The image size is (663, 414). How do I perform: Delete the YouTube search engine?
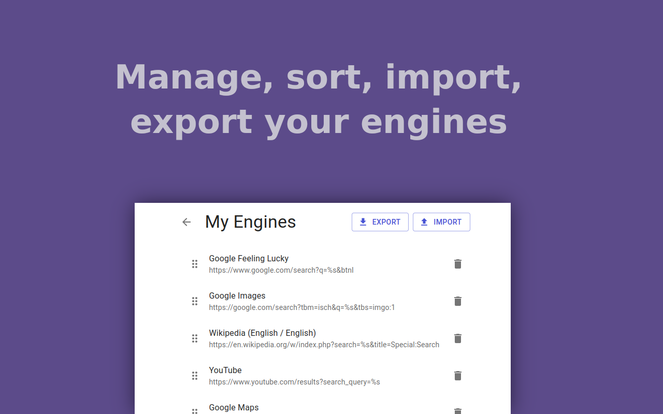point(457,375)
